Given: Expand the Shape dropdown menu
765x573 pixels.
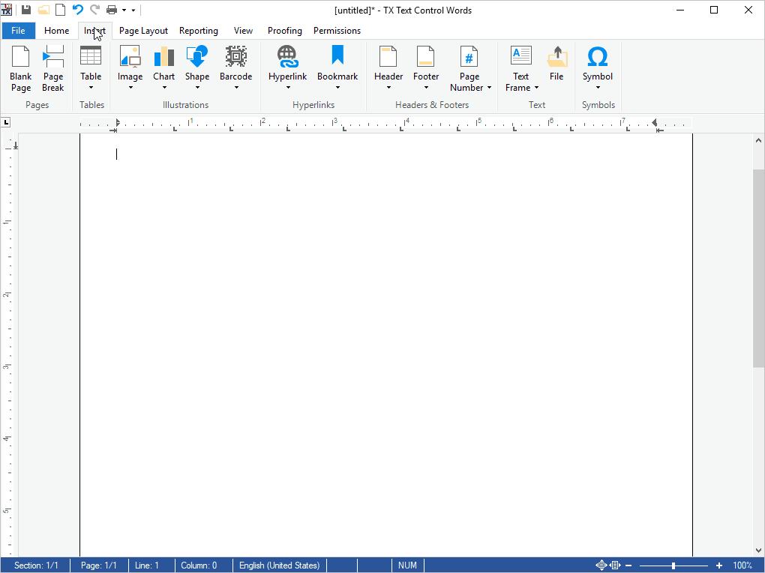Looking at the screenshot, I should click(197, 87).
